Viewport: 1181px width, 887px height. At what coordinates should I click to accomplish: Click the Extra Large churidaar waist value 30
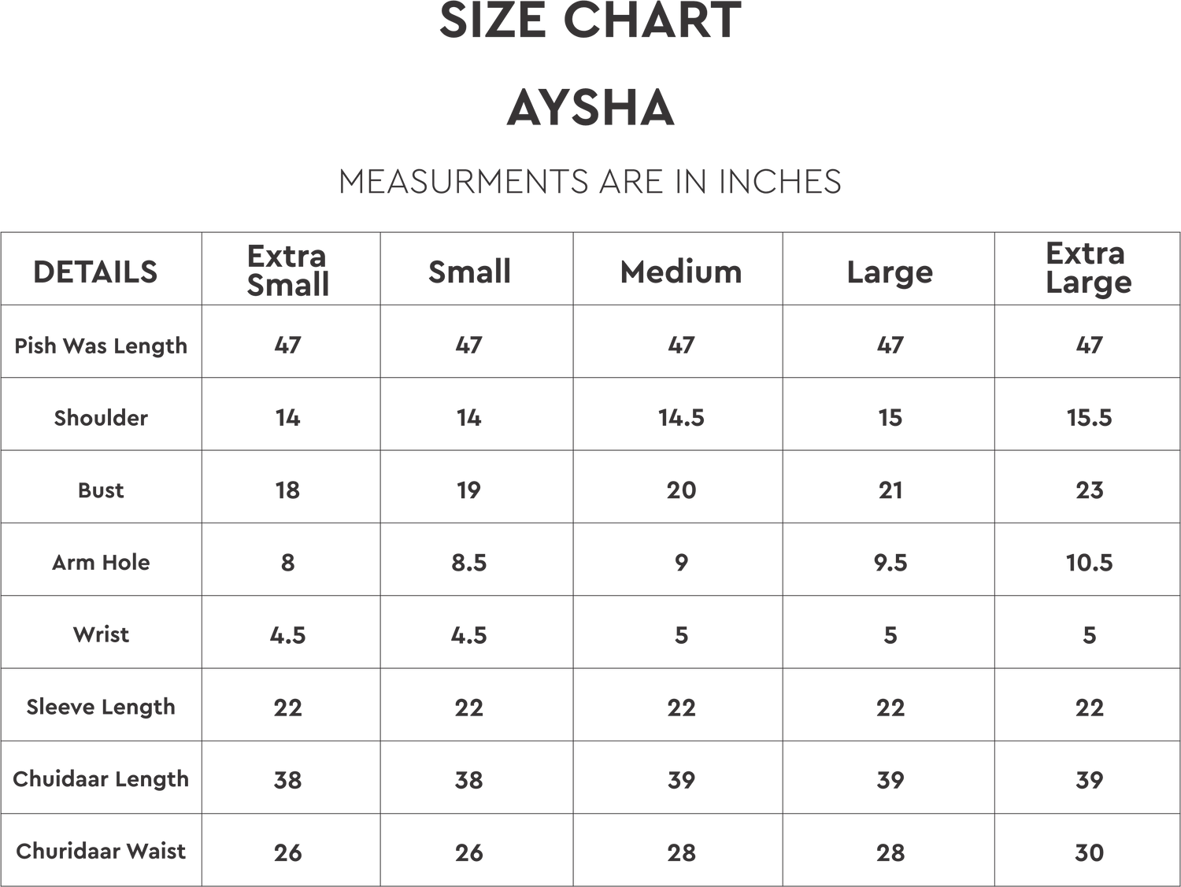(1089, 852)
